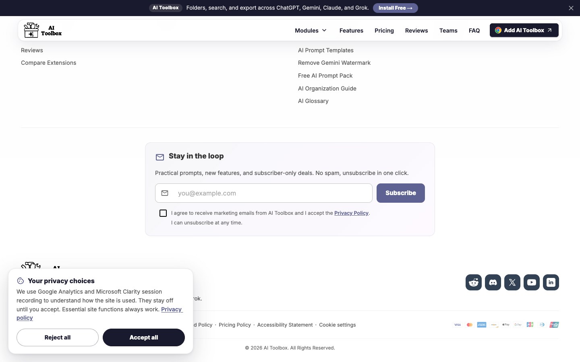The width and height of the screenshot is (580, 362).
Task: Open the Reviews footer link
Action: (32, 50)
